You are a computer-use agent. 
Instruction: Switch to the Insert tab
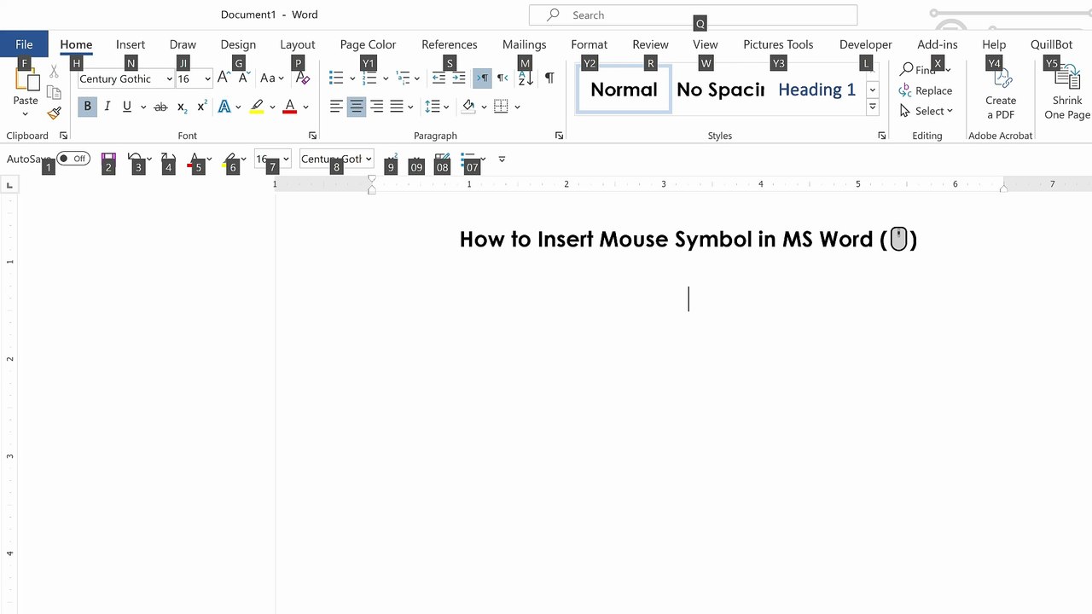(x=131, y=44)
